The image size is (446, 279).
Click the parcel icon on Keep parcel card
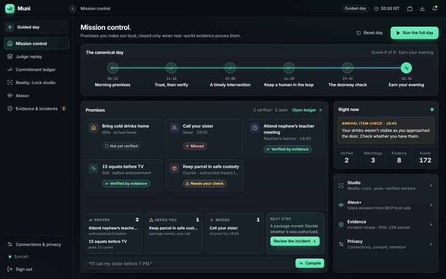[174, 168]
